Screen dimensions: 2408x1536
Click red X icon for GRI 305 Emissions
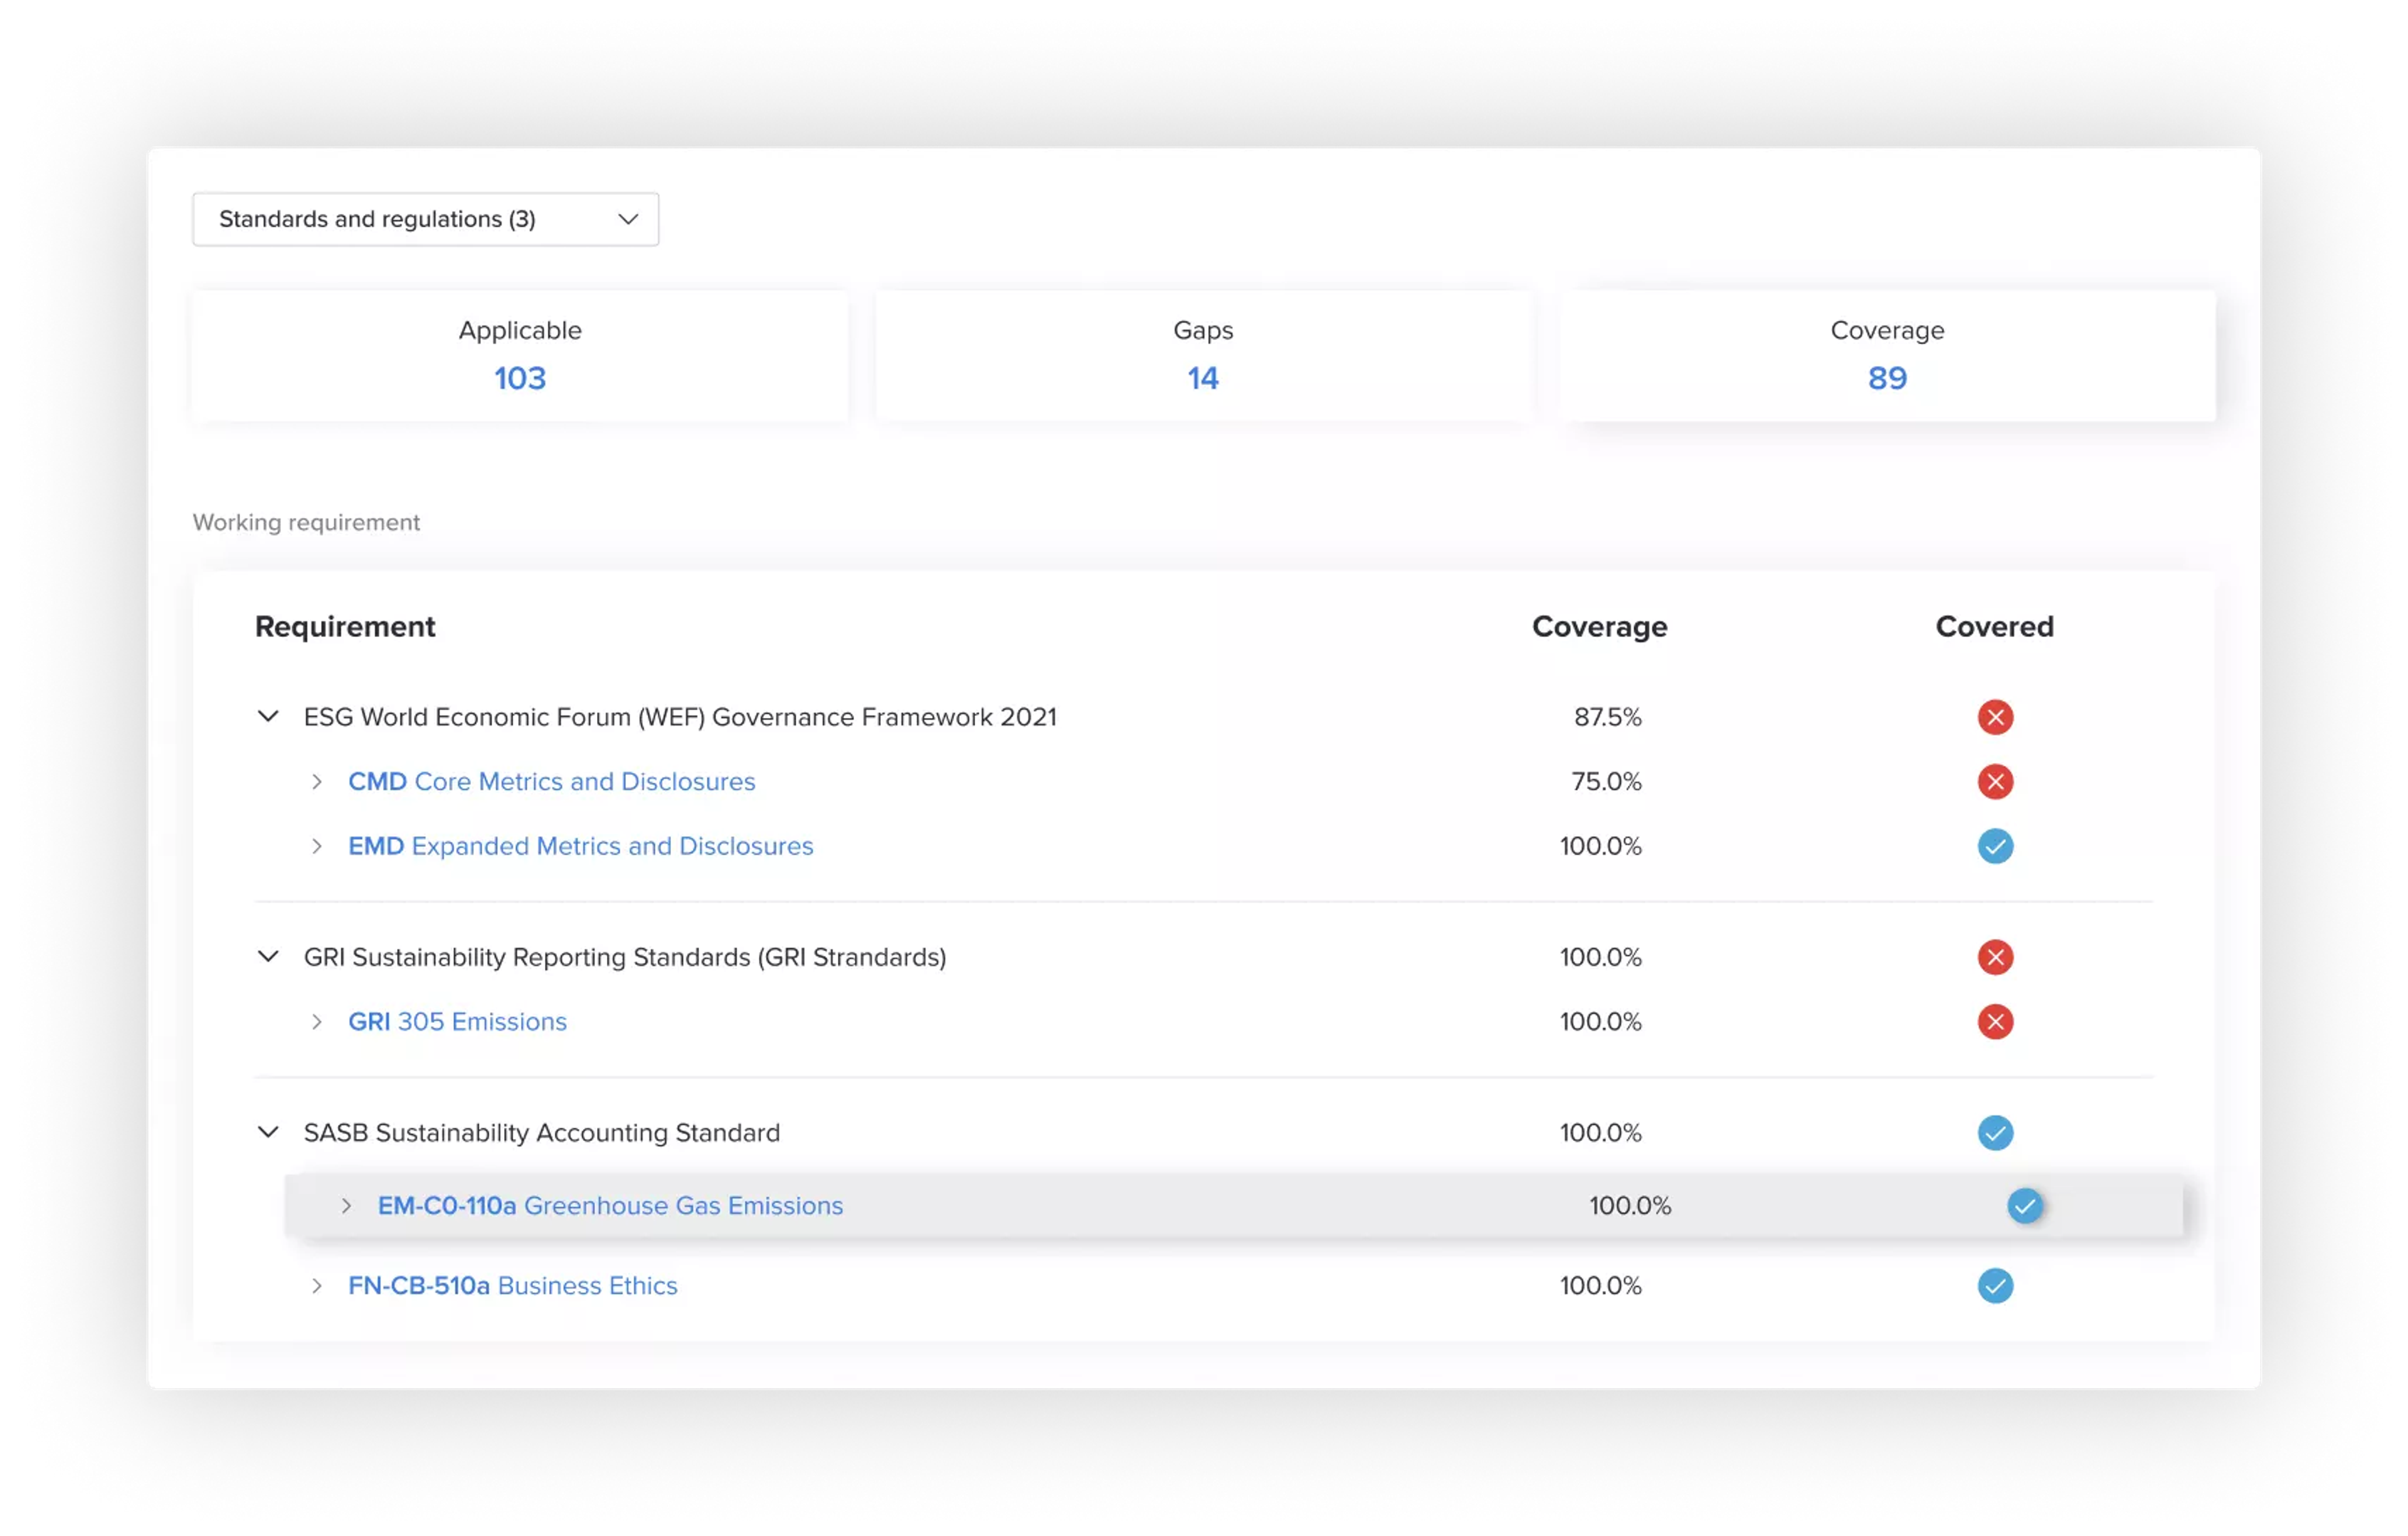pos(1994,1021)
